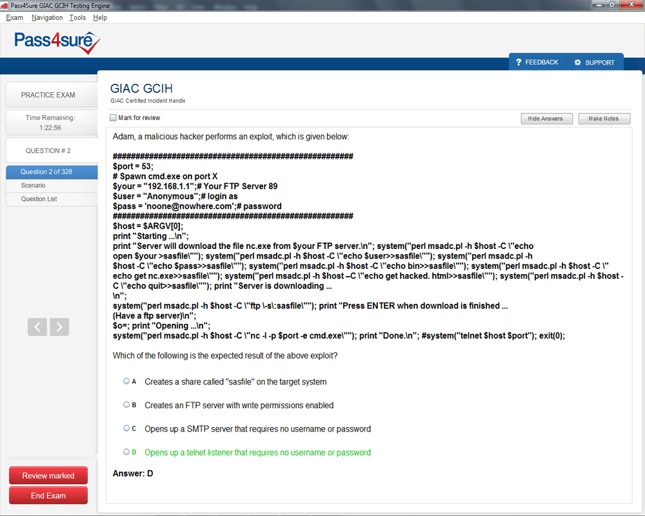Click the '$port = 53;' code line
Image resolution: width=645 pixels, height=516 pixels.
(x=133, y=166)
